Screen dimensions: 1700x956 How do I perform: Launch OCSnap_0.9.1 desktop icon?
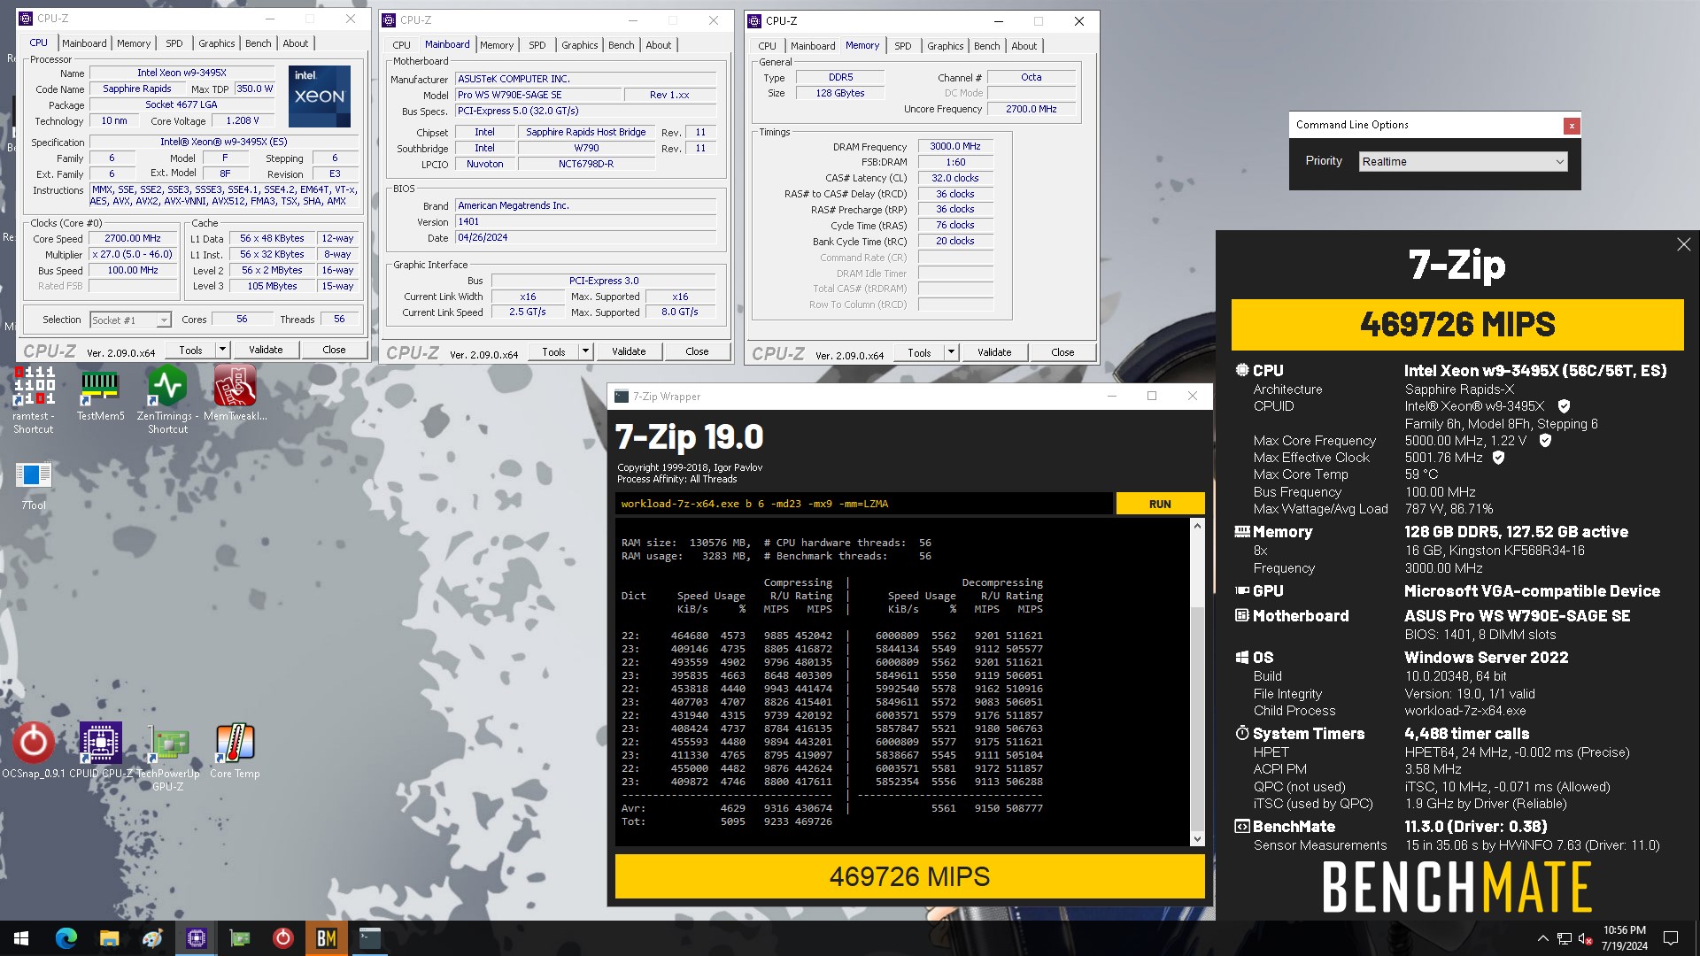click(x=34, y=751)
